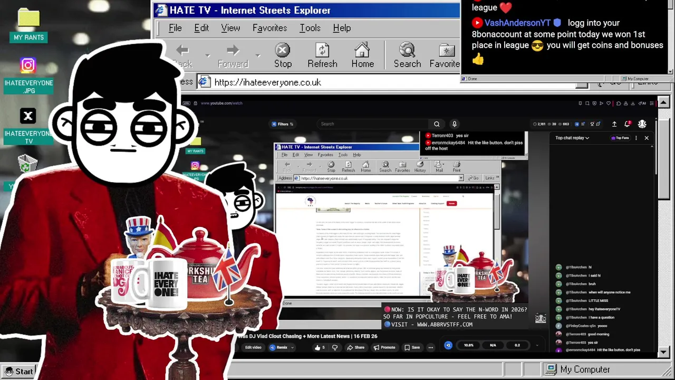The image size is (675, 380).
Task: Open the hamburger menu in the browser bar
Action: click(x=652, y=103)
